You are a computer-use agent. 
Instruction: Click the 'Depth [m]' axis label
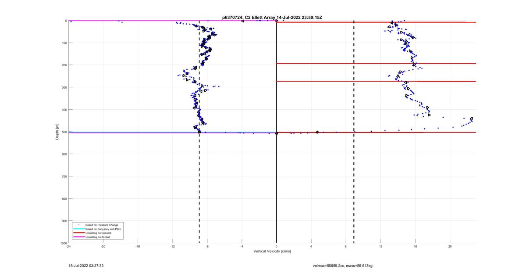(x=57, y=132)
